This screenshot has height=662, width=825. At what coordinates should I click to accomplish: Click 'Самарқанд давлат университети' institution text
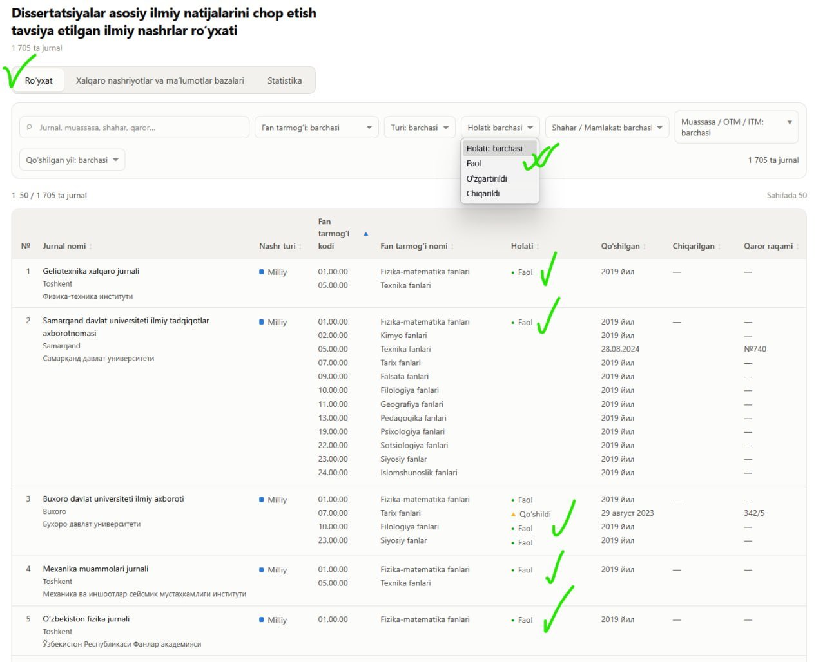point(99,359)
